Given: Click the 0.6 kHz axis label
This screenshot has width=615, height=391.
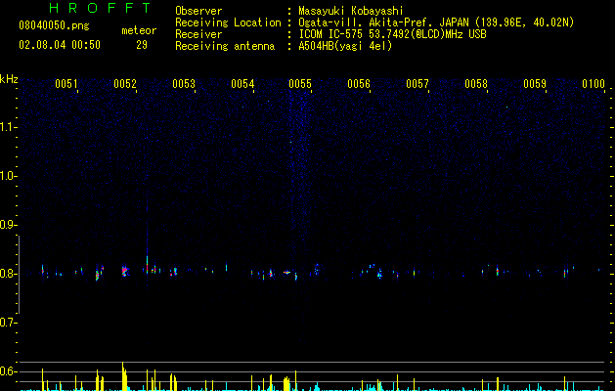Looking at the screenshot, I should [x=8, y=371].
